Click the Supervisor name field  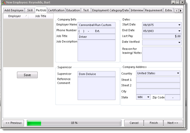97,74
